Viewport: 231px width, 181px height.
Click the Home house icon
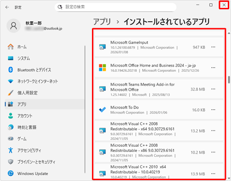click(x=11, y=47)
